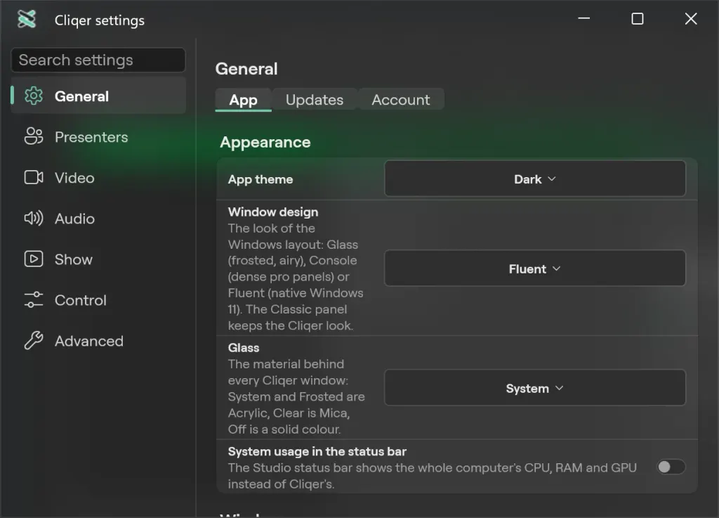The width and height of the screenshot is (719, 518).
Task: Click the Audio speaker icon
Action: pos(34,218)
